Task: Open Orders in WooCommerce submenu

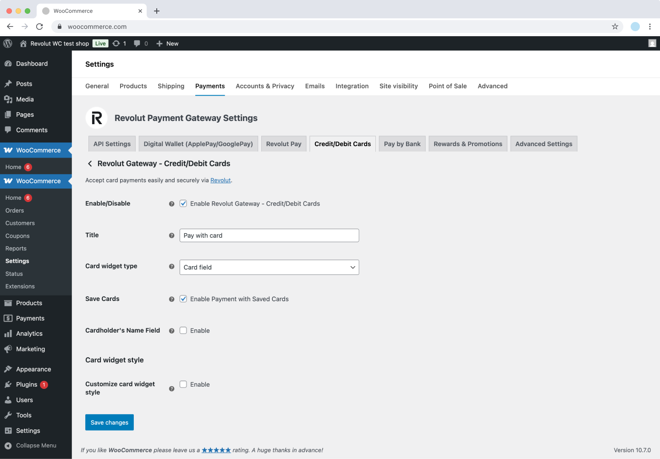Action: pos(15,211)
